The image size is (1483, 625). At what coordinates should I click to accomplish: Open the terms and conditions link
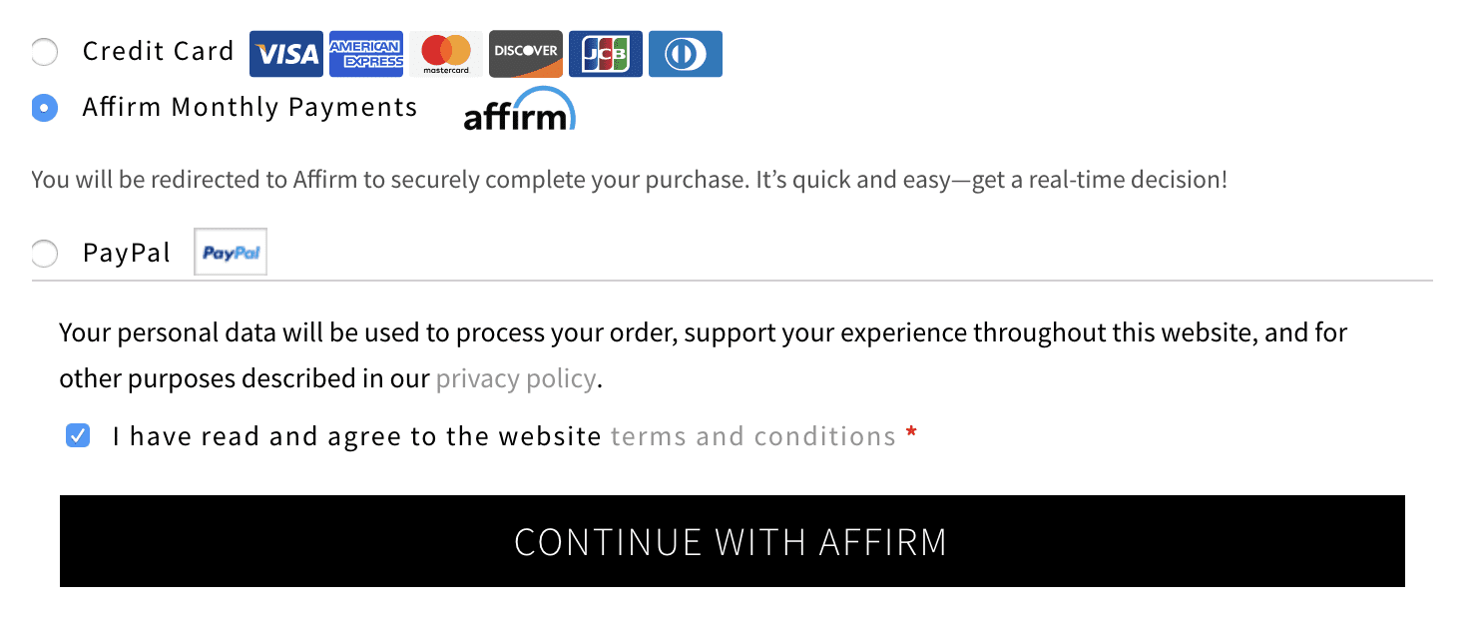(753, 436)
